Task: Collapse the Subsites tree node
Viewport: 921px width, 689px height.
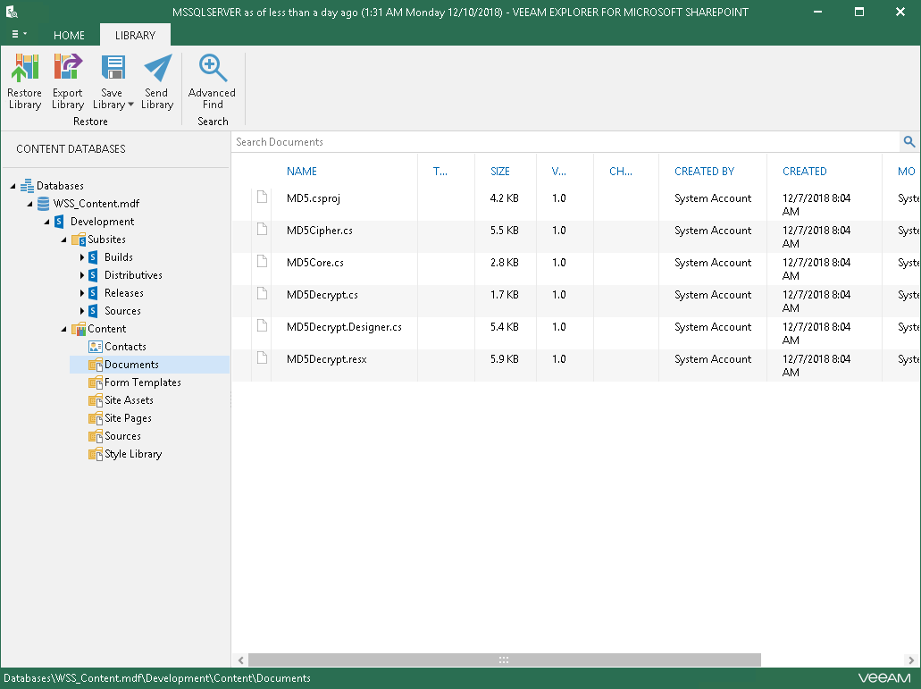Action: coord(64,239)
